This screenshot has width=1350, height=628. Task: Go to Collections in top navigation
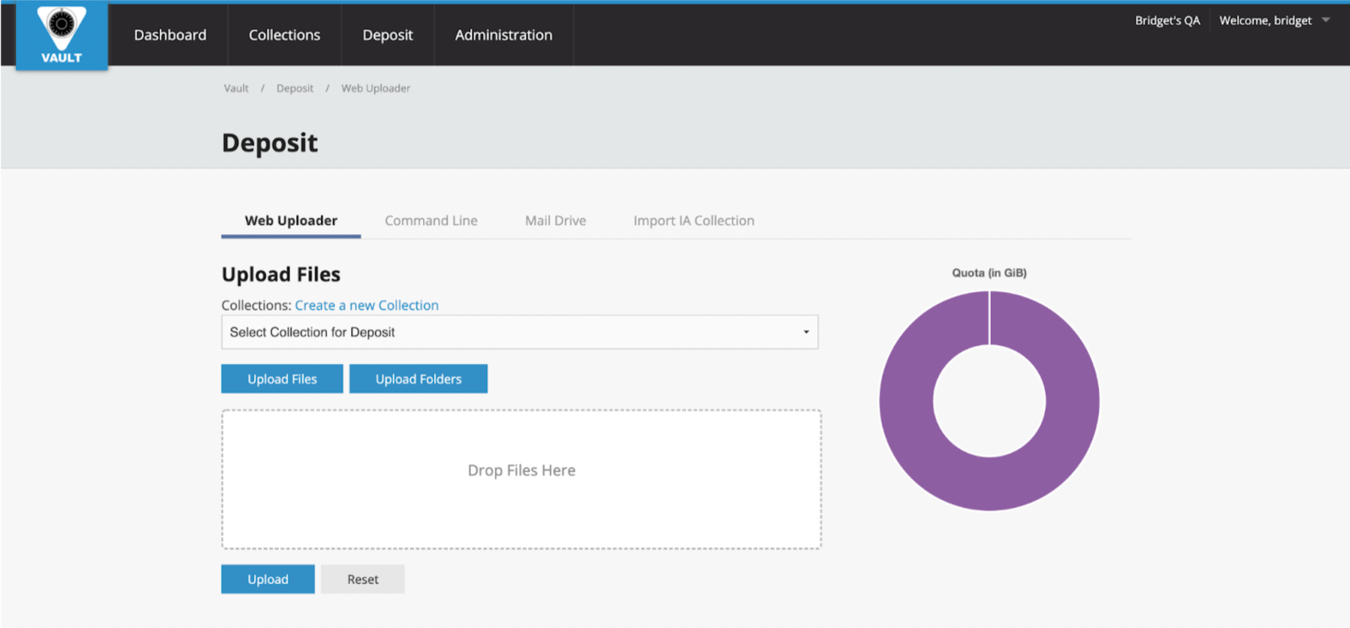click(284, 35)
